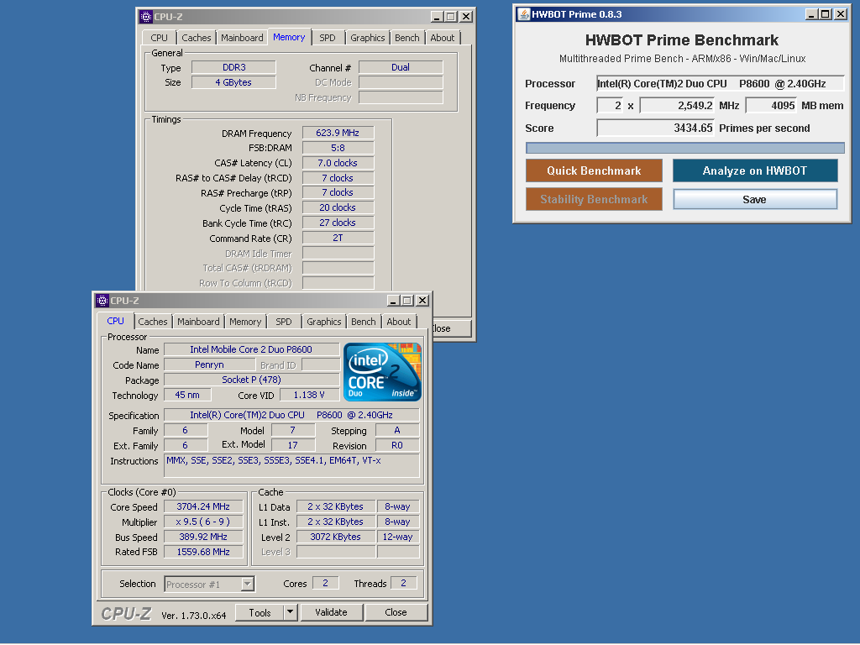Click HWBOT Prime Java icon in title bar
The width and height of the screenshot is (860, 645).
click(x=524, y=14)
